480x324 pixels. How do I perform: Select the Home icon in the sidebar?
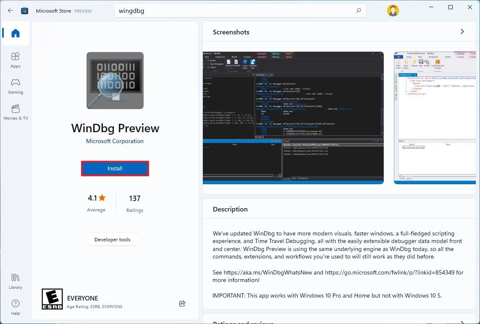pos(15,34)
